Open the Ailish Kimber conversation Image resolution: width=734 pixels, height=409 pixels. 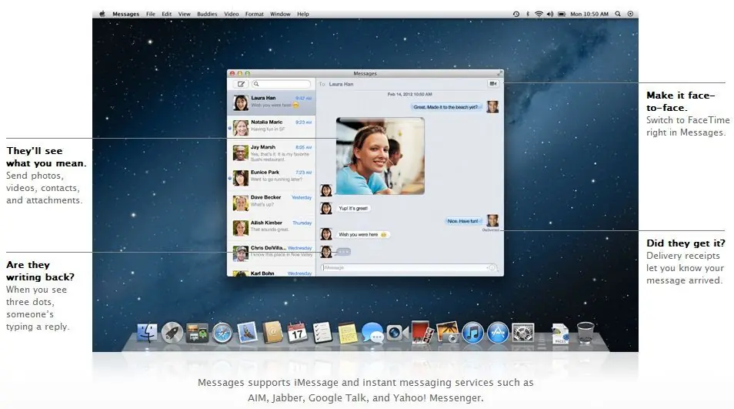(x=272, y=228)
